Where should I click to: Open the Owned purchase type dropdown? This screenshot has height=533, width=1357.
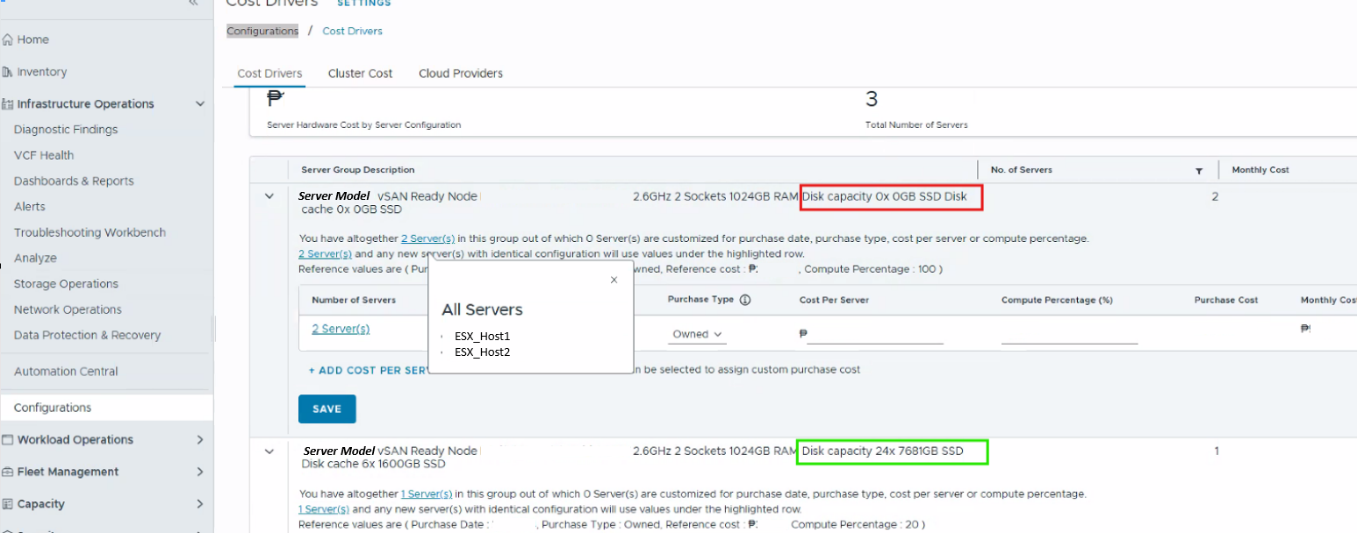pos(697,334)
